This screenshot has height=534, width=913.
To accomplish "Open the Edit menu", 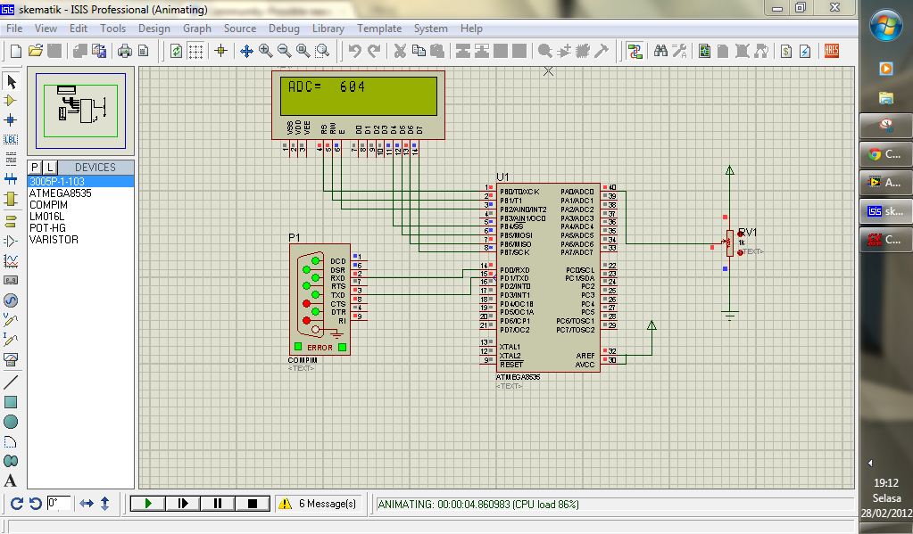I will point(78,29).
